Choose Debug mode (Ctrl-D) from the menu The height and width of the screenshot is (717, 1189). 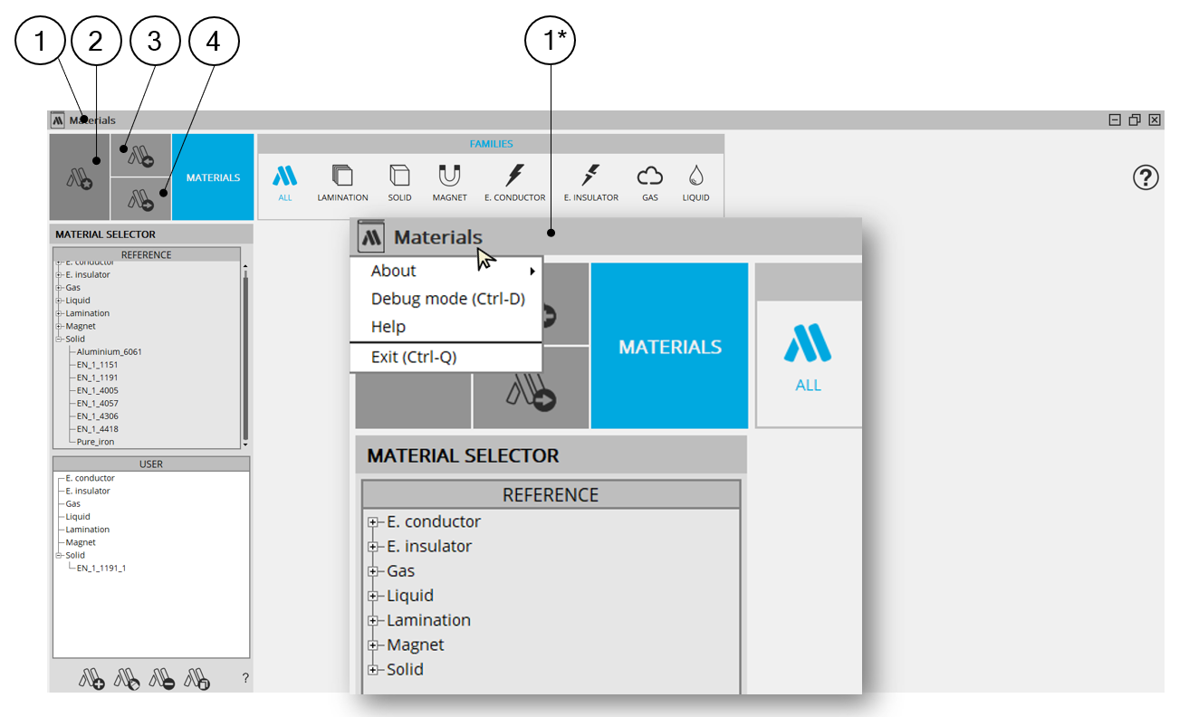tap(447, 299)
